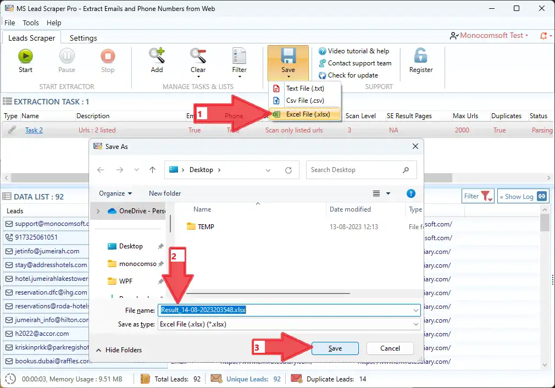Open Contact support team link
Screen dimensions: 555x388
click(x=355, y=63)
